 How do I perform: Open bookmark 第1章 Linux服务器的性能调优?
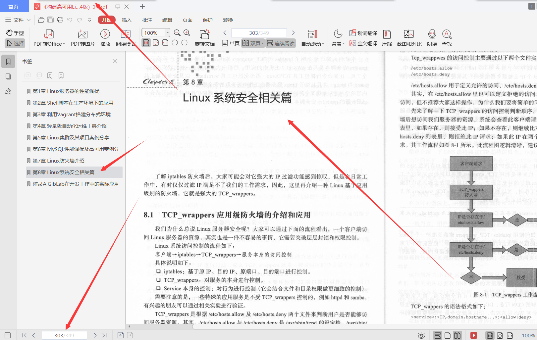pyautogui.click(x=66, y=91)
